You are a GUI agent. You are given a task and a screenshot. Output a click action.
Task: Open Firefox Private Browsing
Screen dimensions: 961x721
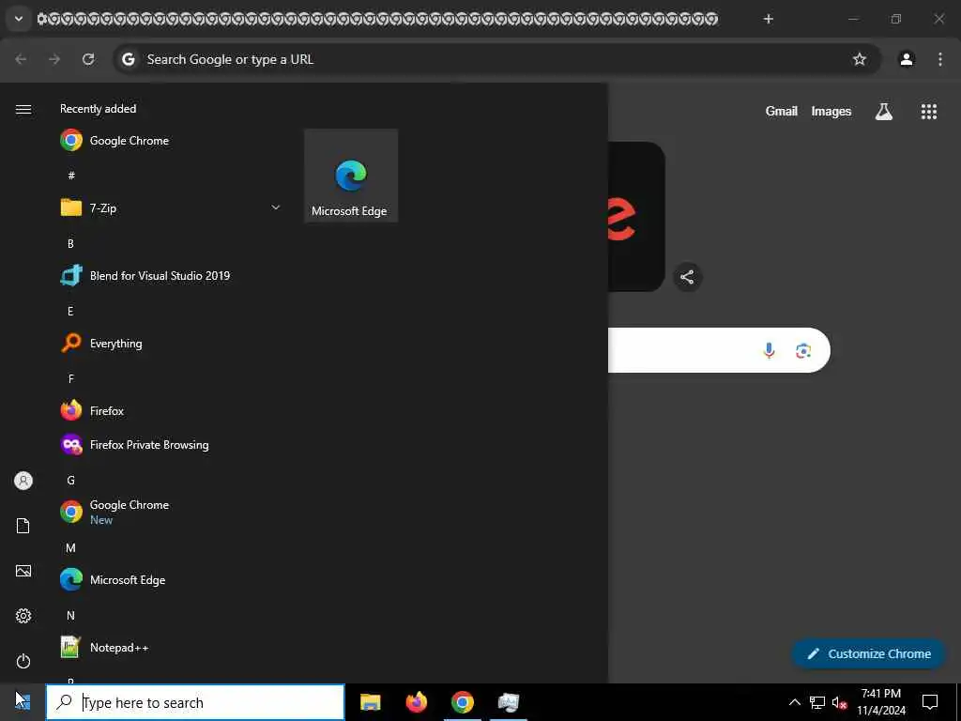[172, 444]
